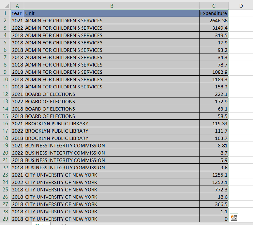The height and width of the screenshot is (225, 253).
Task: Click the year 2022 cell in row 13
Action: tap(17, 102)
